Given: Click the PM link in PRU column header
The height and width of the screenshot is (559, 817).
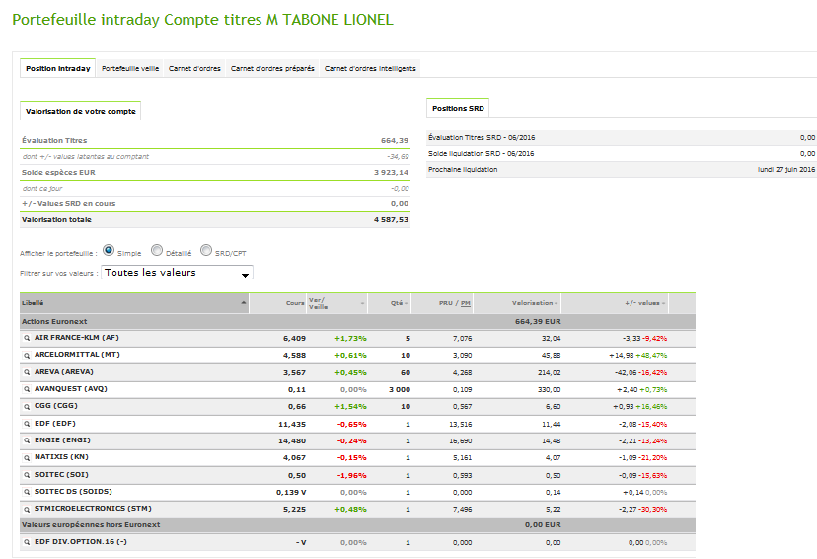Looking at the screenshot, I should [x=465, y=303].
